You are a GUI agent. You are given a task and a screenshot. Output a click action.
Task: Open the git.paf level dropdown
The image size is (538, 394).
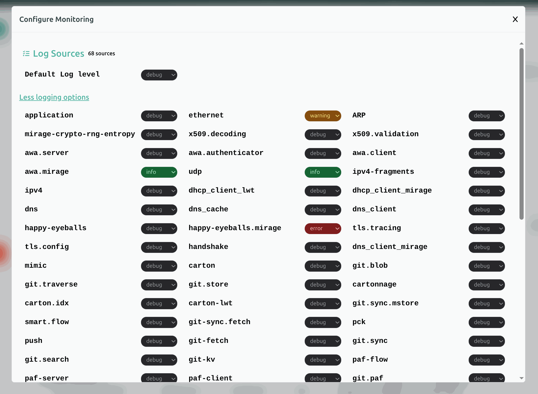click(x=487, y=378)
